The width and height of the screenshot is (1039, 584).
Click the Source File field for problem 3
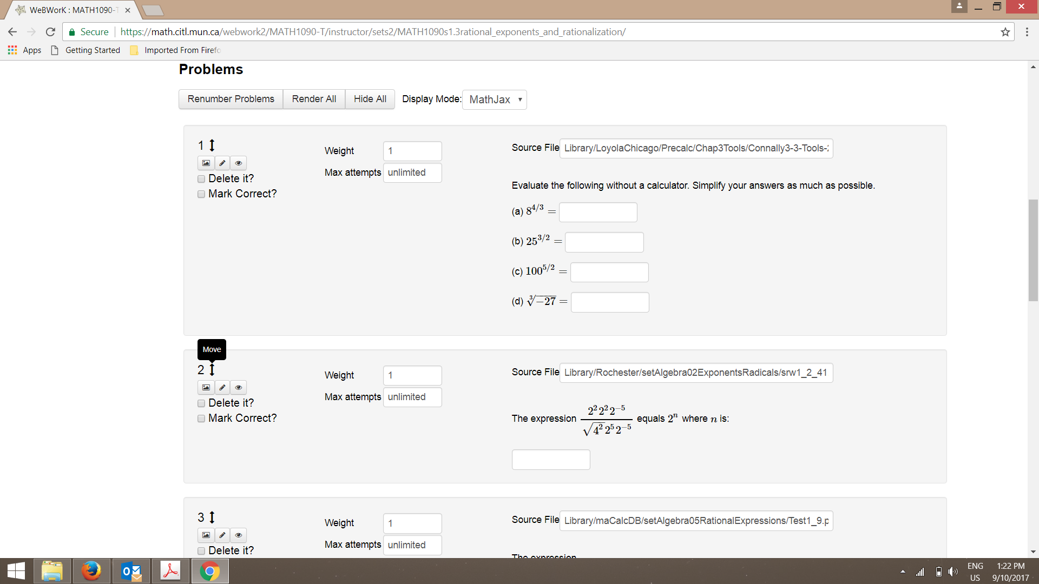point(696,521)
